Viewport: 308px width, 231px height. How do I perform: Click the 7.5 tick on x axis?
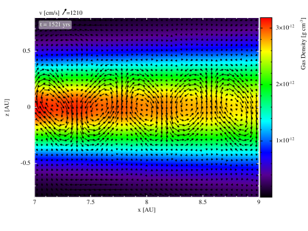[90, 202]
